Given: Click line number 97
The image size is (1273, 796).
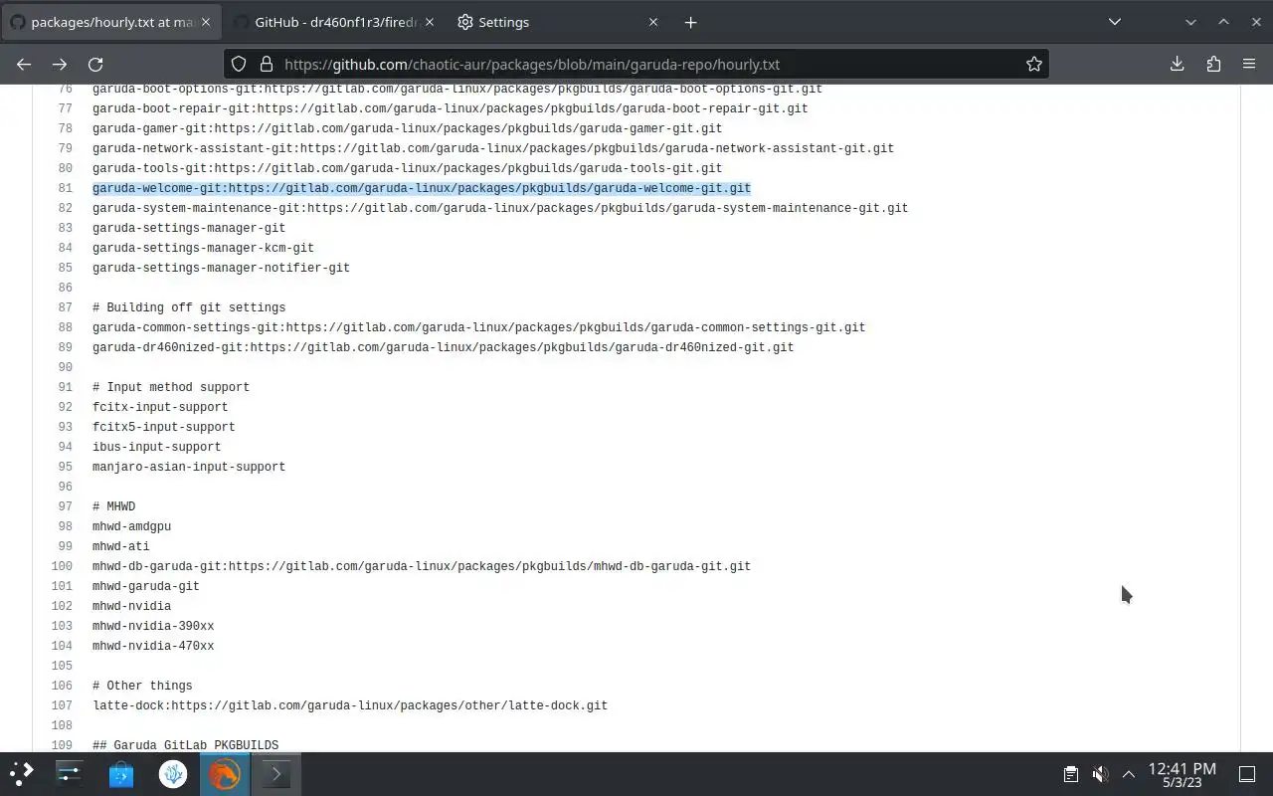Looking at the screenshot, I should click(x=66, y=506).
